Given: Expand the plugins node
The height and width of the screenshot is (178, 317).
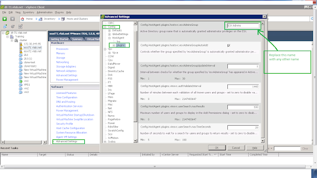Looking at the screenshot, I should [114, 45].
